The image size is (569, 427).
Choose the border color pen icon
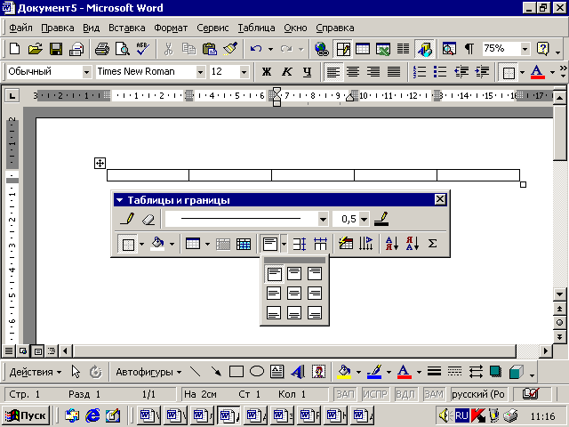click(x=381, y=219)
